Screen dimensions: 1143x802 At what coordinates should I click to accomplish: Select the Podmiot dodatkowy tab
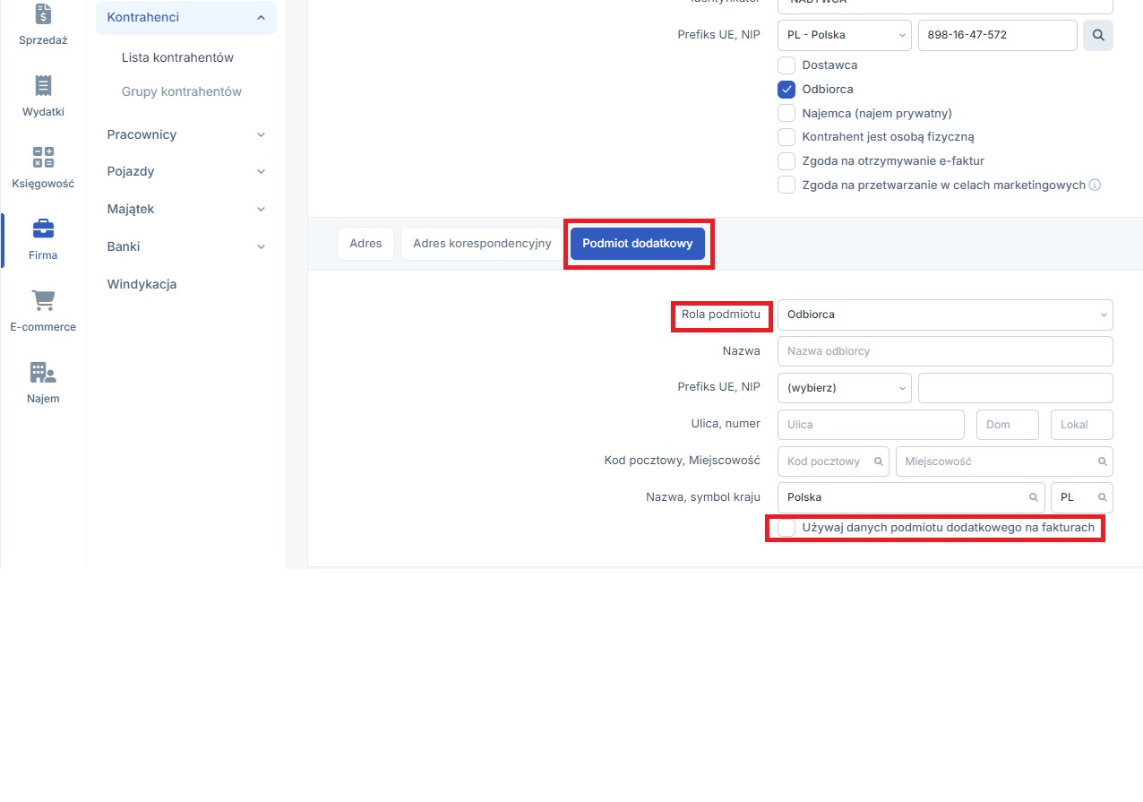point(638,244)
